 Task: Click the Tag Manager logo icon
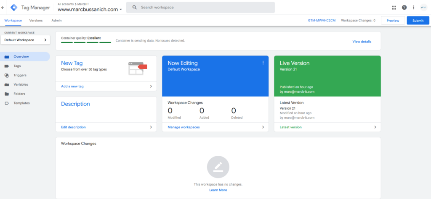click(14, 8)
